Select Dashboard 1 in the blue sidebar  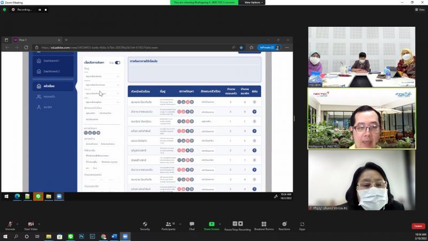tap(53, 61)
